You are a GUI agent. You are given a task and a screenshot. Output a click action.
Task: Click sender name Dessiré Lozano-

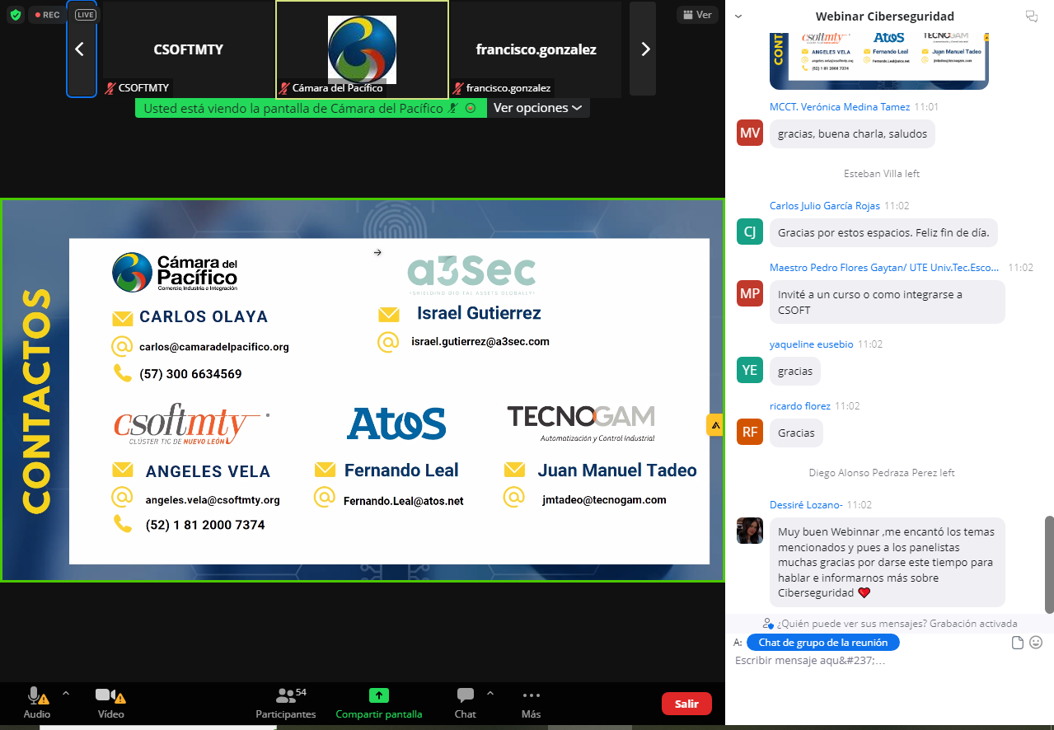click(x=806, y=505)
